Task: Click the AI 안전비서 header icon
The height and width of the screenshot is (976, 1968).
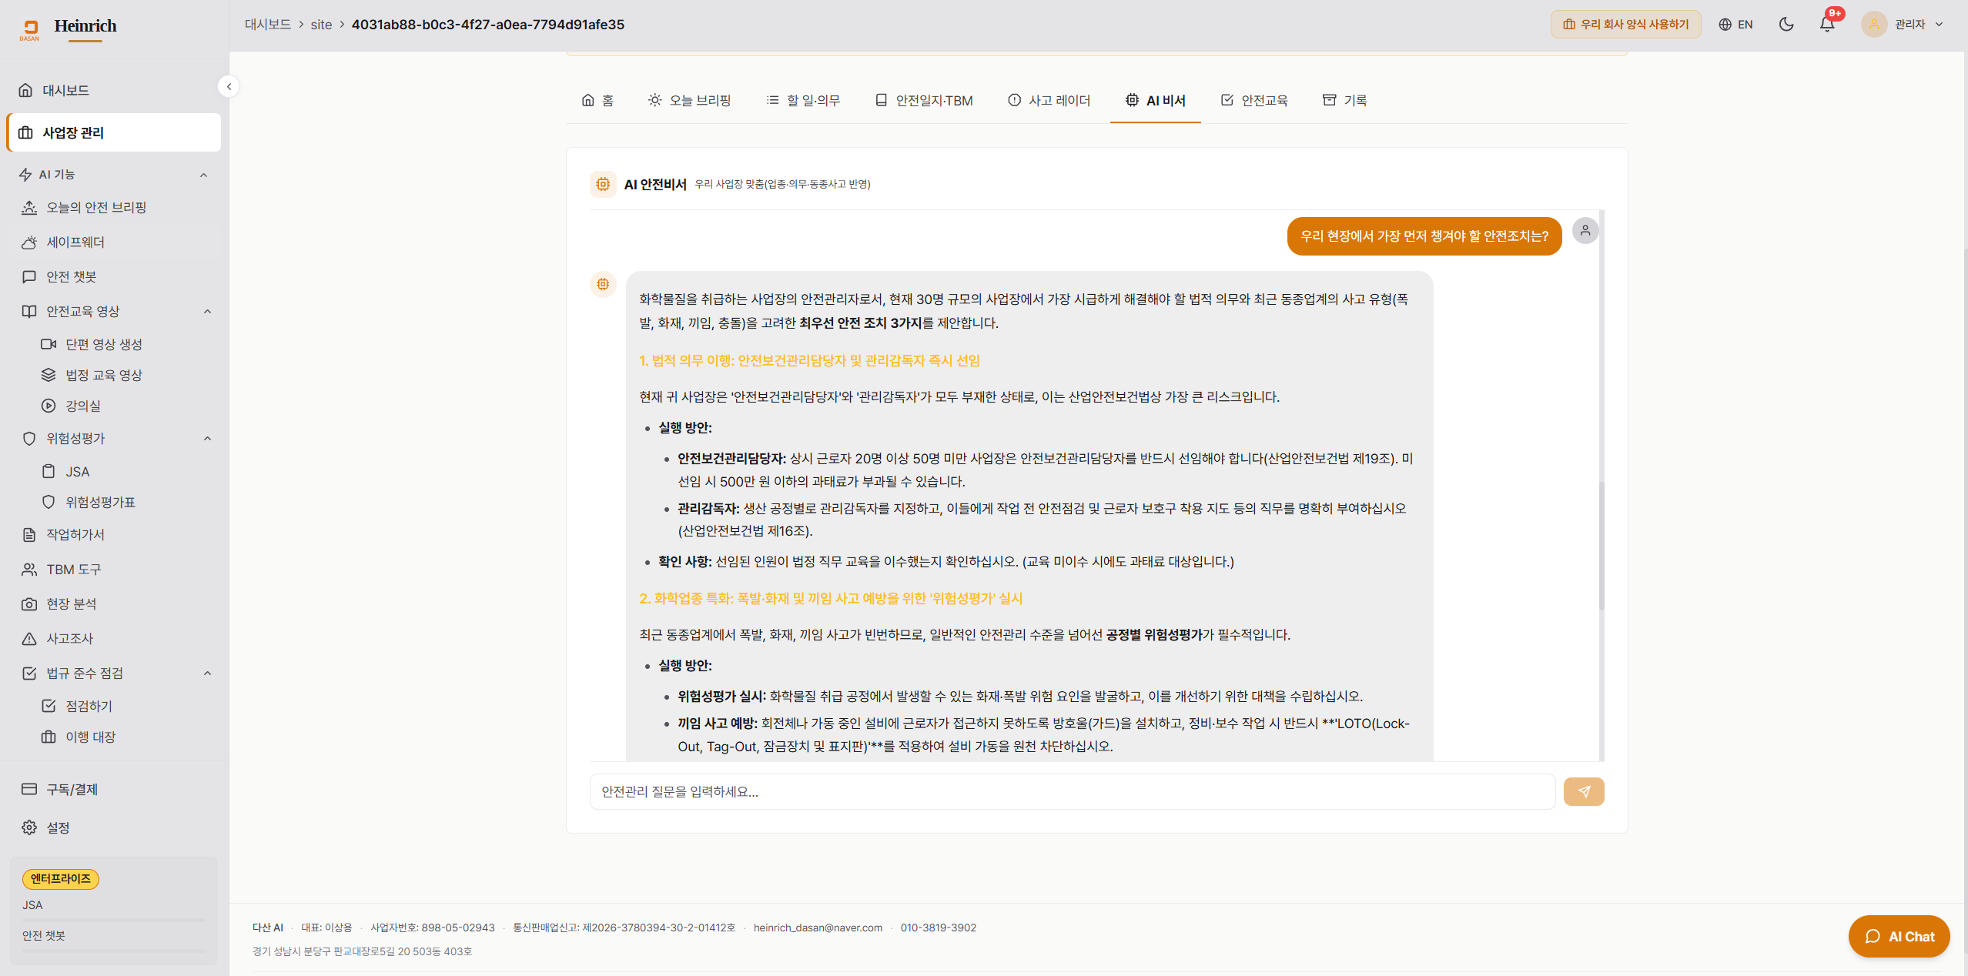Action: pyautogui.click(x=603, y=184)
